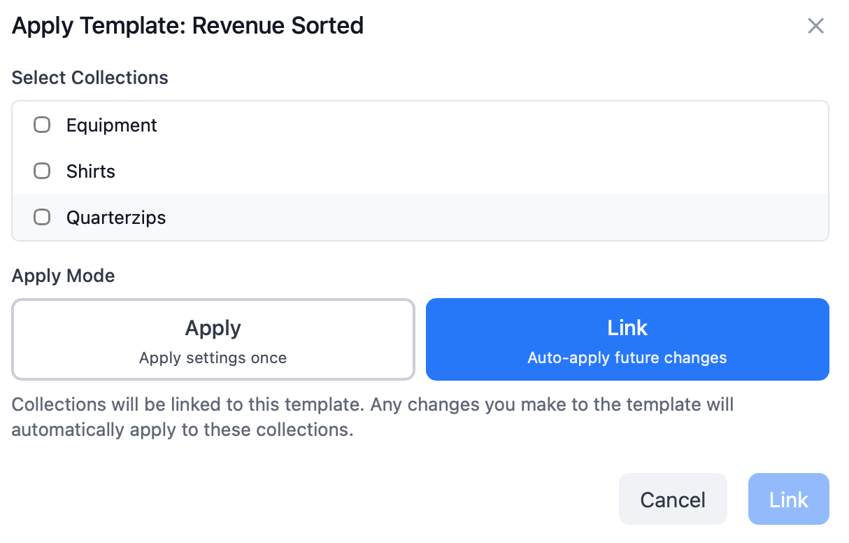This screenshot has height=543, width=849.
Task: Check the Equipment collection checkbox
Action: (x=42, y=125)
